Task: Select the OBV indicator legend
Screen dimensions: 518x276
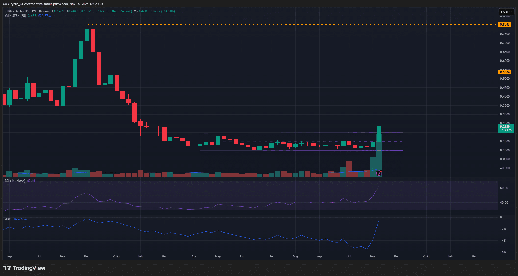Action: 8,219
